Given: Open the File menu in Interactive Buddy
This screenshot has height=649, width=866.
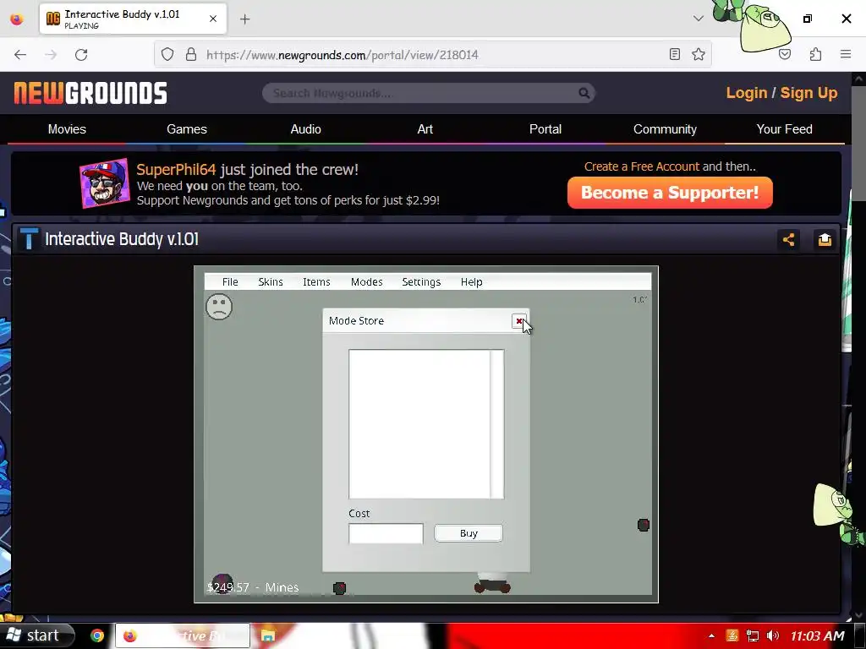Looking at the screenshot, I should tap(230, 282).
